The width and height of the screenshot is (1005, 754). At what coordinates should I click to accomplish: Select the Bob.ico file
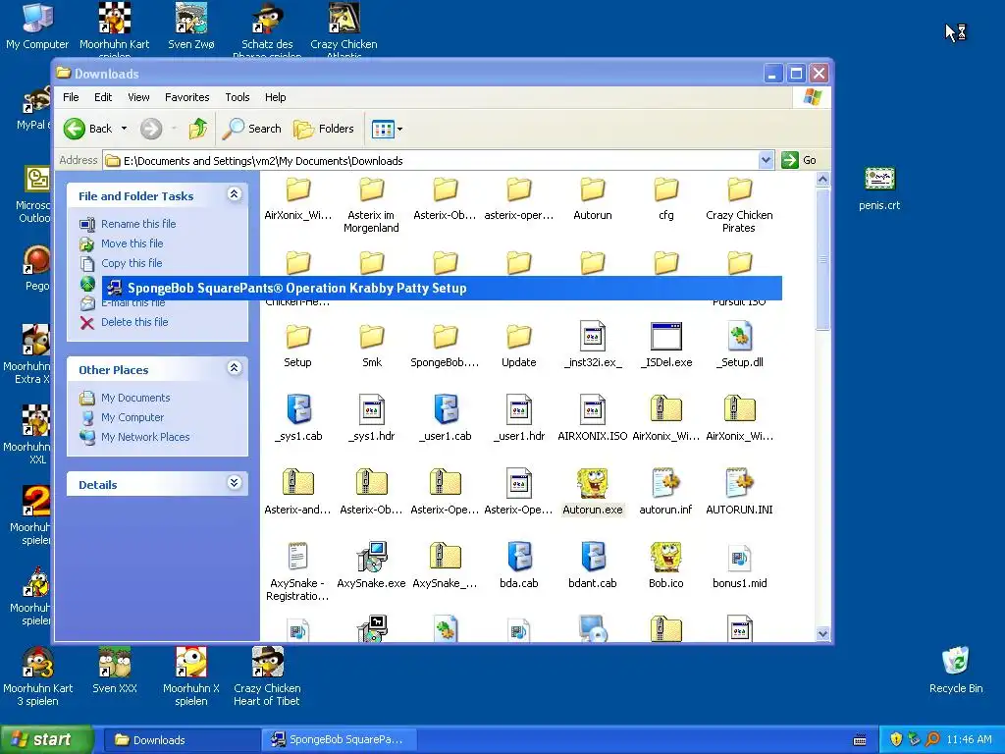point(666,566)
